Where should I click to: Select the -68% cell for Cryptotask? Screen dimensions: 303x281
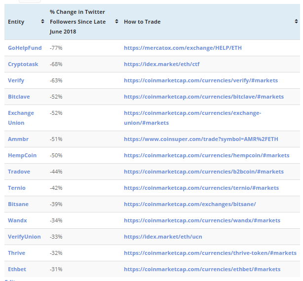coord(56,64)
